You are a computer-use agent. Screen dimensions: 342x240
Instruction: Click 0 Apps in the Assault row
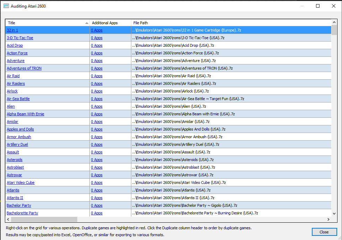[97, 152]
